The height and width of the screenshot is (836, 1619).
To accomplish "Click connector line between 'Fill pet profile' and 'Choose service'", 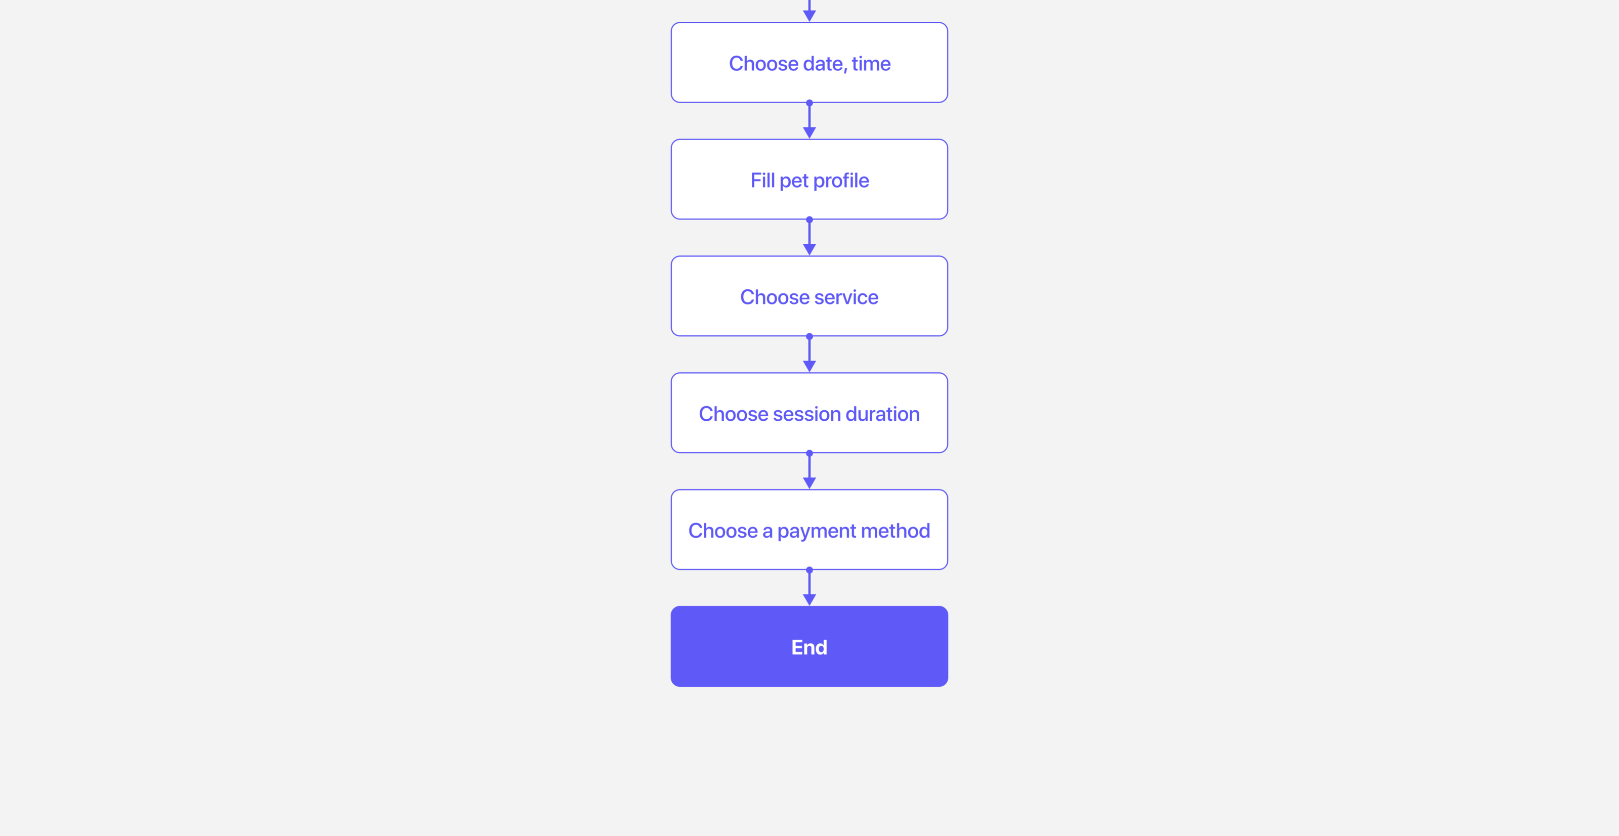I will tap(810, 234).
